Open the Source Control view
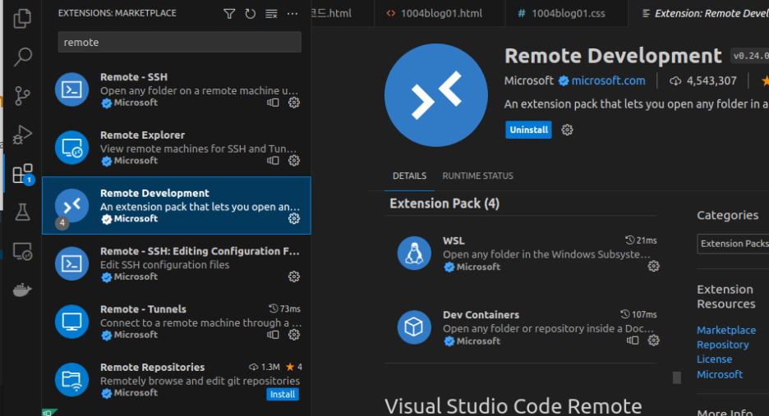The height and width of the screenshot is (416, 769). coord(22,95)
